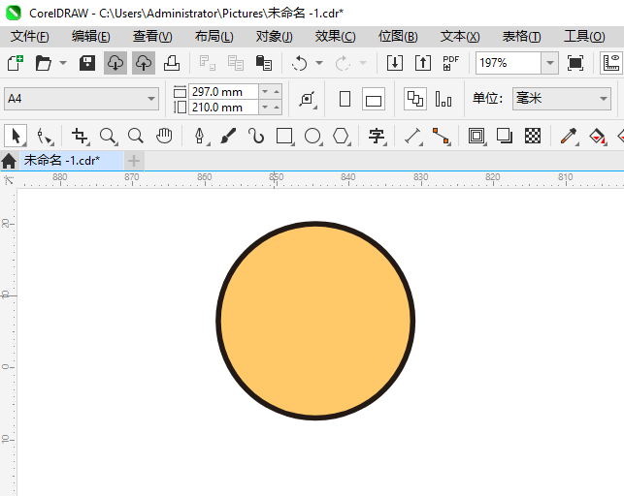Viewport: 624px width, 496px height.
Task: Click the Open folder icon
Action: tap(43, 63)
